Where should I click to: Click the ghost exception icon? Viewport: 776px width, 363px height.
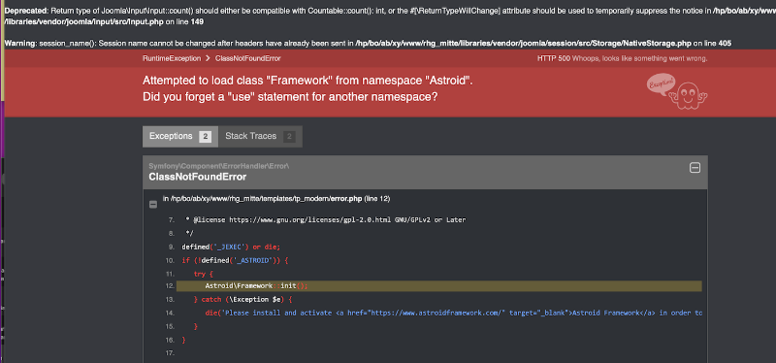677,90
